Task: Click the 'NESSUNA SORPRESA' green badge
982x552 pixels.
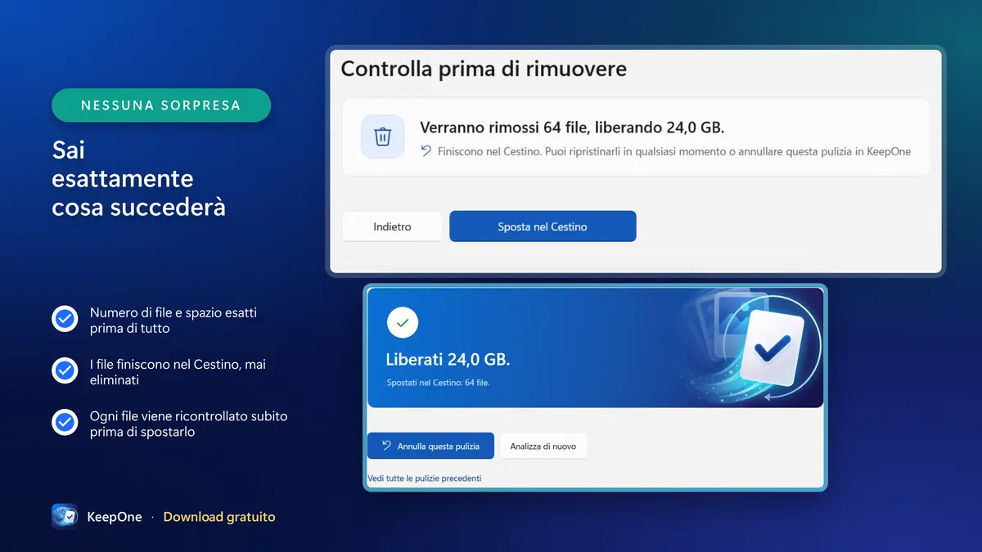Action: tap(161, 105)
